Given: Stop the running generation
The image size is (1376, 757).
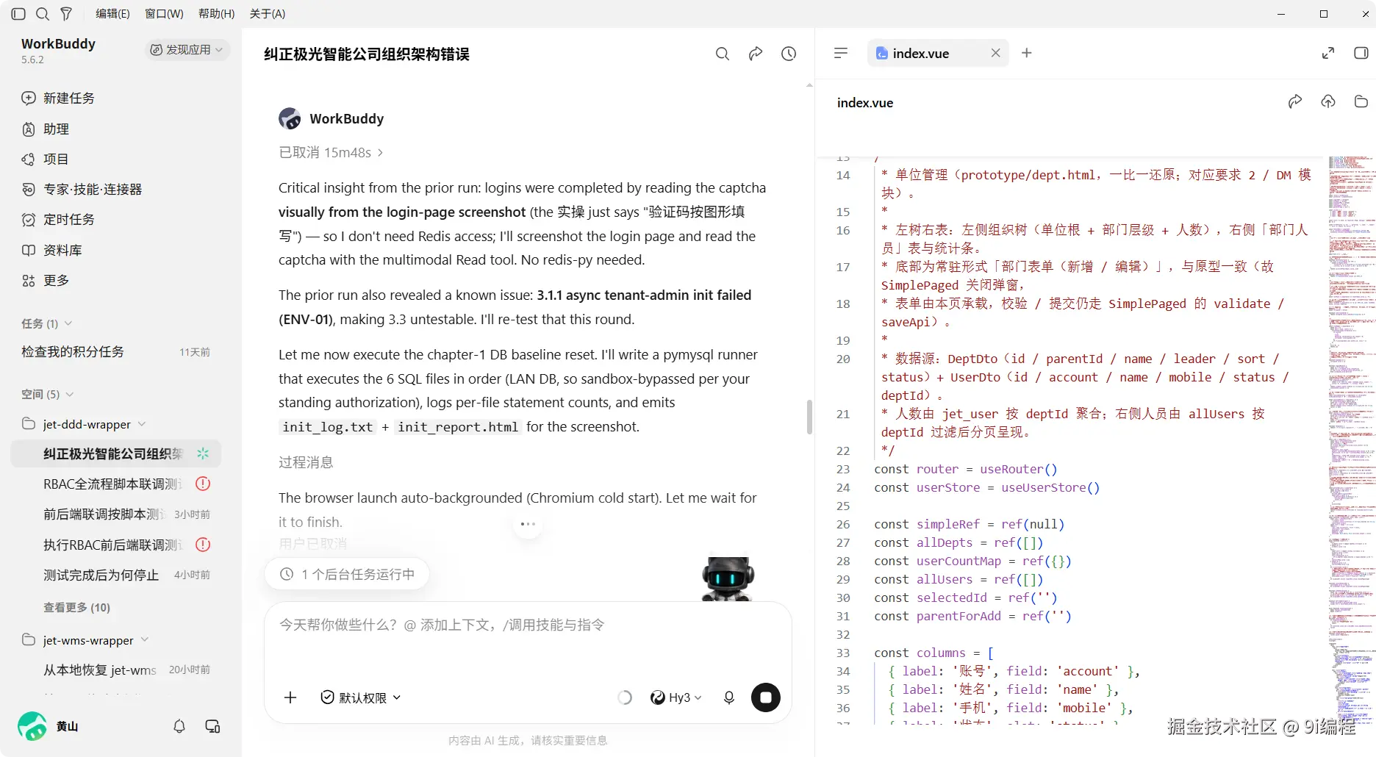Looking at the screenshot, I should coord(766,697).
